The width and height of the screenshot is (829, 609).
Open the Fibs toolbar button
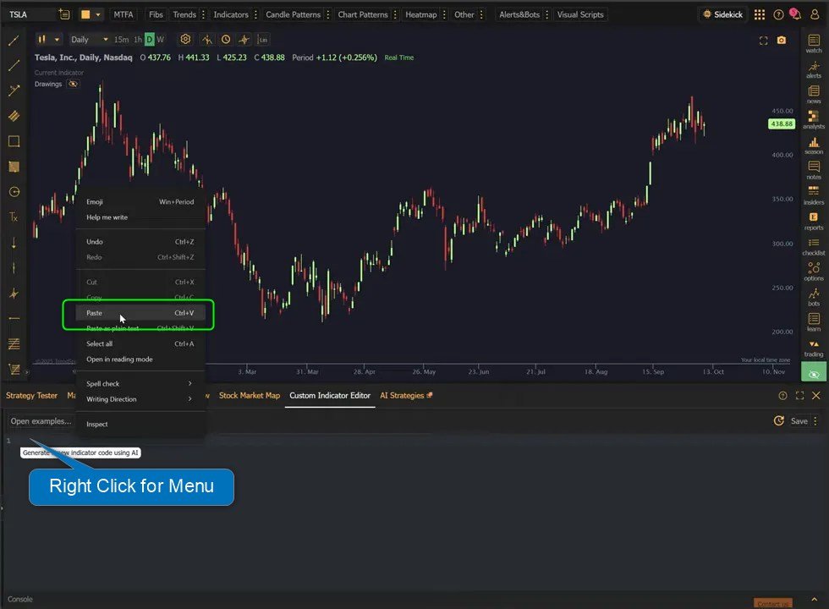(x=156, y=15)
